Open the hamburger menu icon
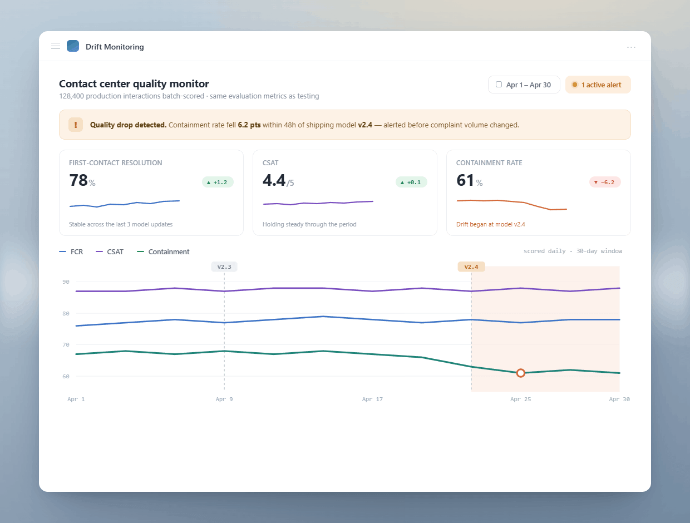 56,46
